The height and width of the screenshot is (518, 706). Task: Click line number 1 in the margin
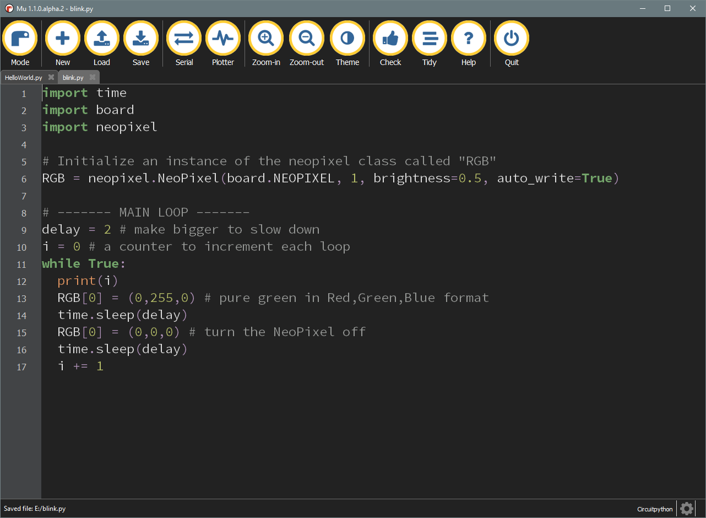point(24,94)
